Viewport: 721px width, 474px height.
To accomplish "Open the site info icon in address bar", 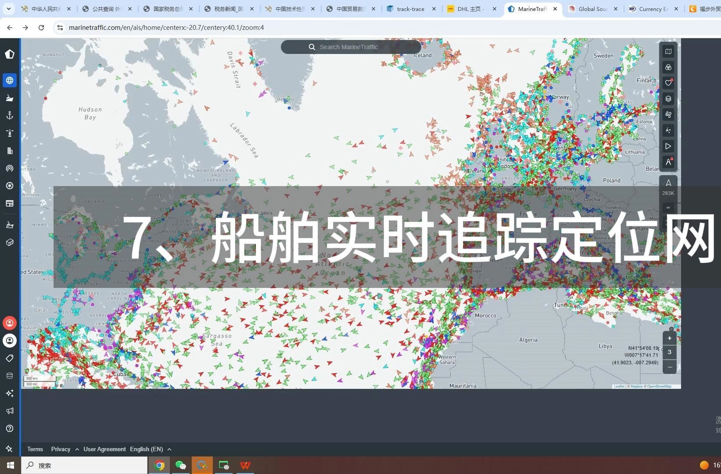I will [60, 27].
